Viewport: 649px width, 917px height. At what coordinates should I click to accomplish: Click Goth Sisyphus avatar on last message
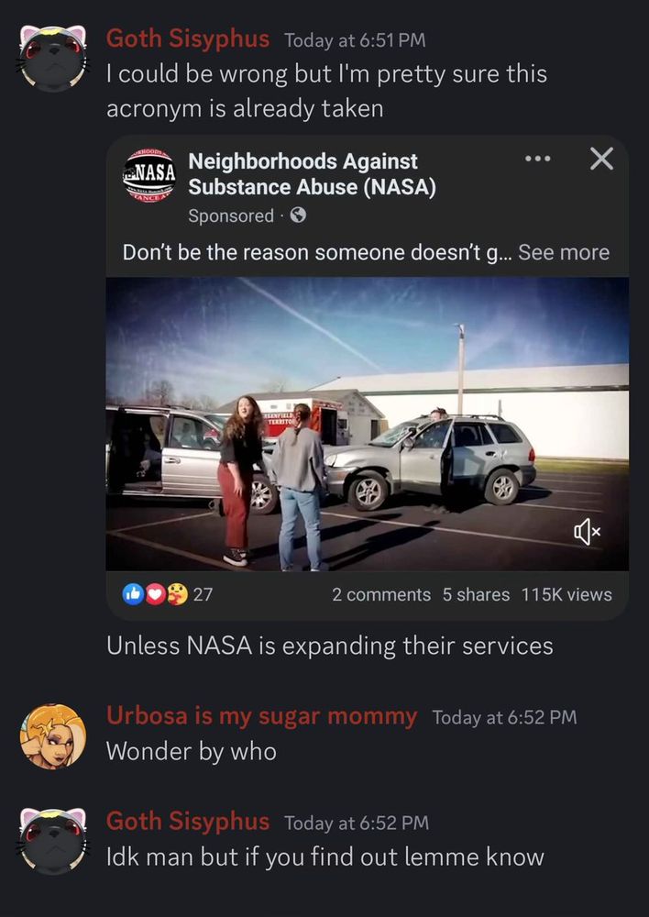(52, 841)
